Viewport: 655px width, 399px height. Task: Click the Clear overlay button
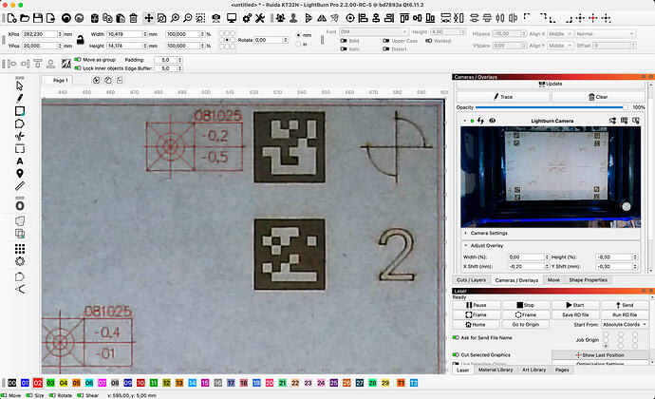598,97
